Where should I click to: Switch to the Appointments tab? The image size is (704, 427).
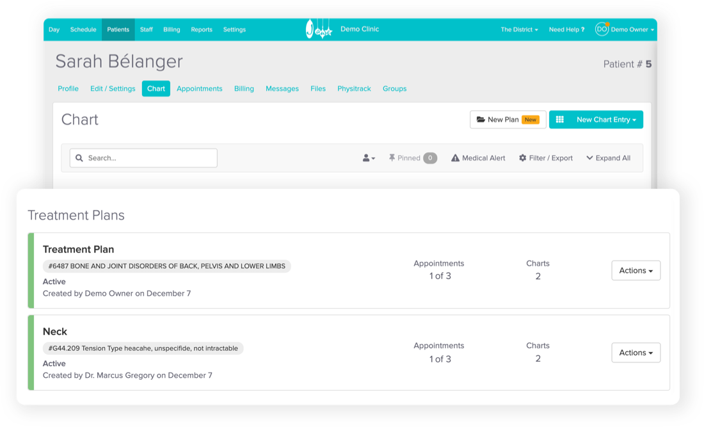click(199, 88)
